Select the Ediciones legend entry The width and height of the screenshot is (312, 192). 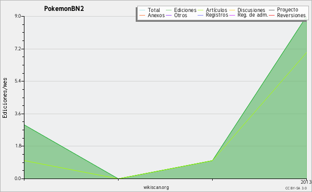[x=185, y=10]
